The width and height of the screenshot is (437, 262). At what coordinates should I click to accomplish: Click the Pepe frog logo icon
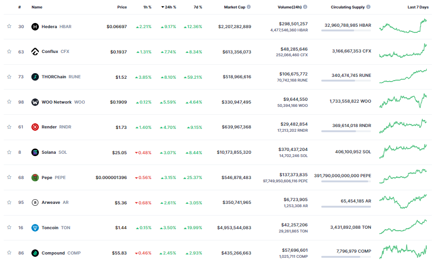[x=35, y=178]
